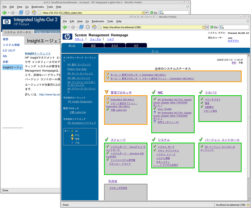This screenshot has height=208, width=251.
Task: Click the Reload icon in the iLO 2 window
Action: (x=21, y=13)
